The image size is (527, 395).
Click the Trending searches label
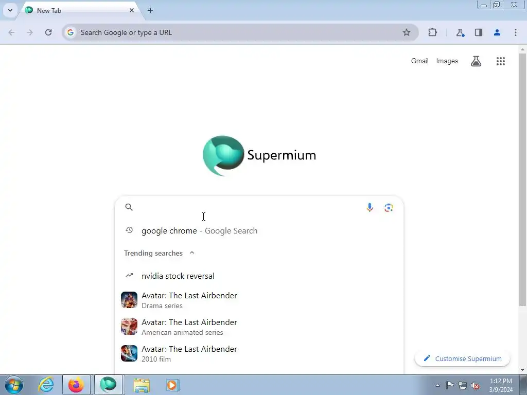tap(153, 253)
